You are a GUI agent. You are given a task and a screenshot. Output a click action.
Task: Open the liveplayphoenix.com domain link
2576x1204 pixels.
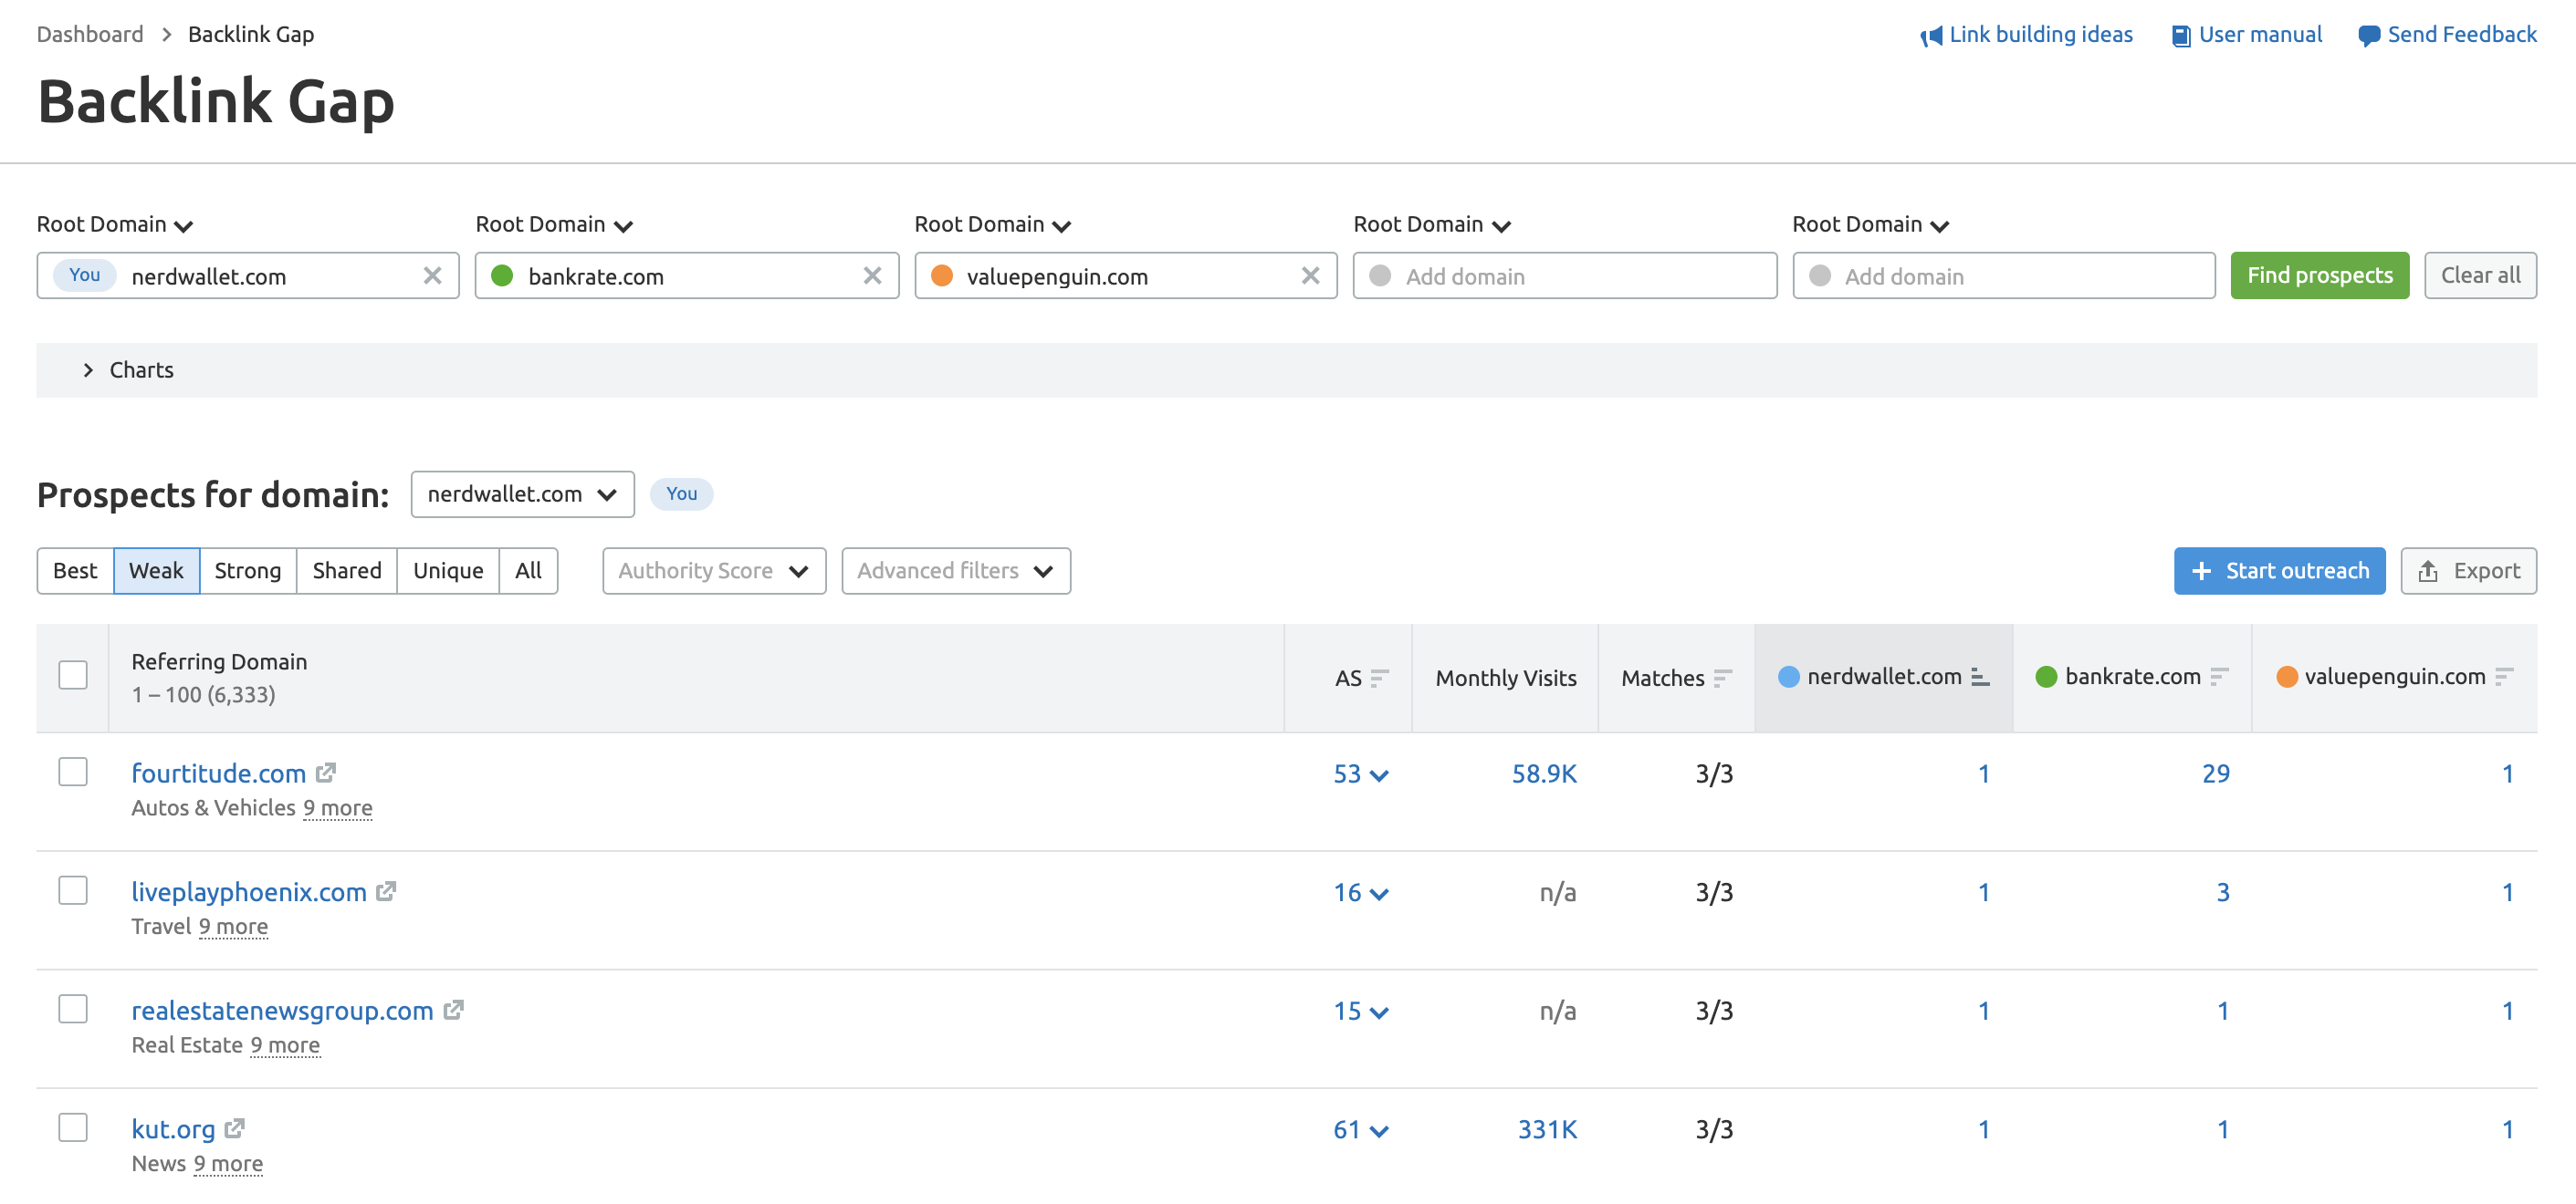pyautogui.click(x=249, y=892)
